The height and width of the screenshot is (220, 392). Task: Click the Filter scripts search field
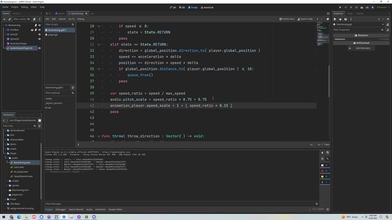[x=59, y=24]
